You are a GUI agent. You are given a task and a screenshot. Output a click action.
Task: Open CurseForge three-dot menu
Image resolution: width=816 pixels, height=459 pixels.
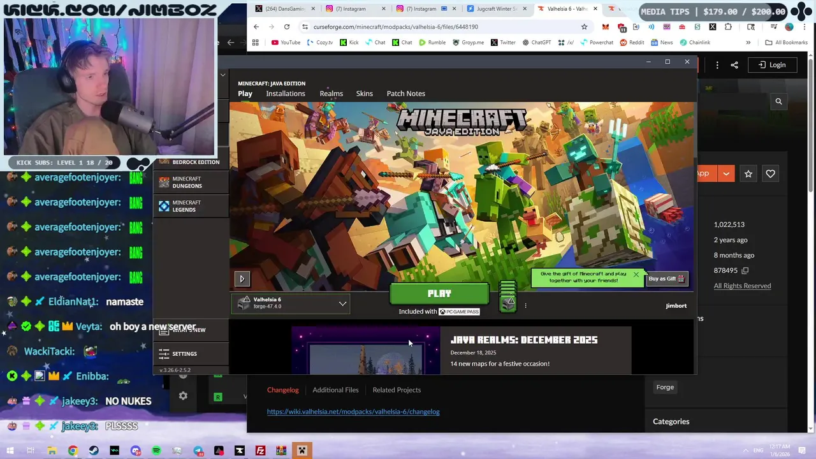pos(717,65)
